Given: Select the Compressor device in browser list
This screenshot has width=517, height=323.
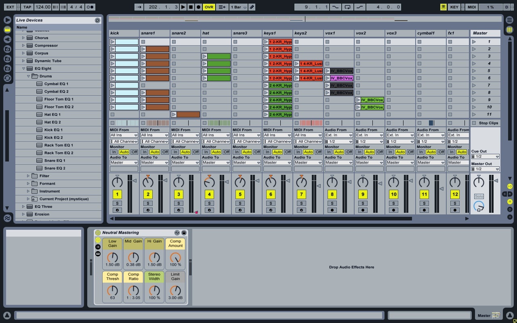Looking at the screenshot, I should [x=46, y=46].
